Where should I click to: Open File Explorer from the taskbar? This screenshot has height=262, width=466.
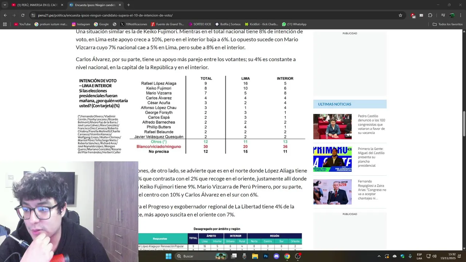click(x=255, y=256)
